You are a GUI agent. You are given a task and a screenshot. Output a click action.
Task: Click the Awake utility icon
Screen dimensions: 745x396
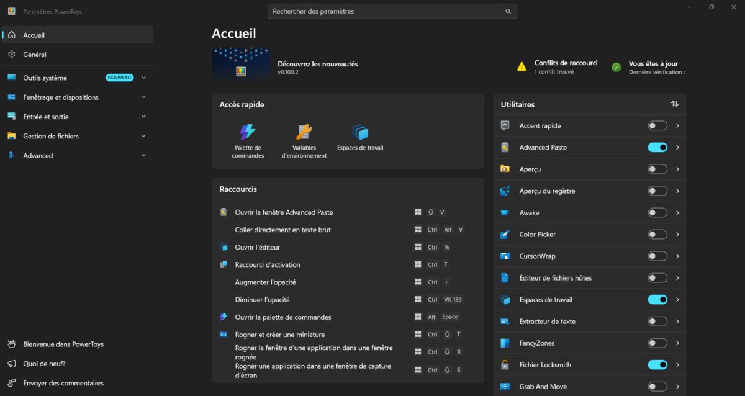505,213
